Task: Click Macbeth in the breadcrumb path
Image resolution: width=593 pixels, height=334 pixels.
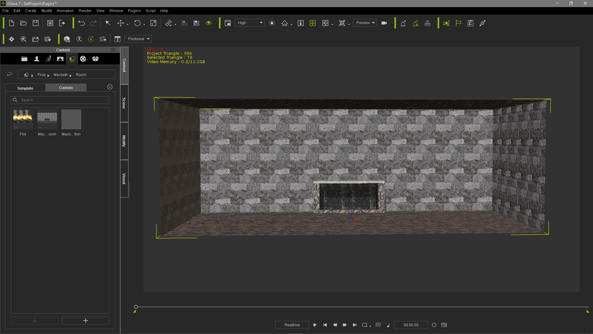Action: coord(61,75)
